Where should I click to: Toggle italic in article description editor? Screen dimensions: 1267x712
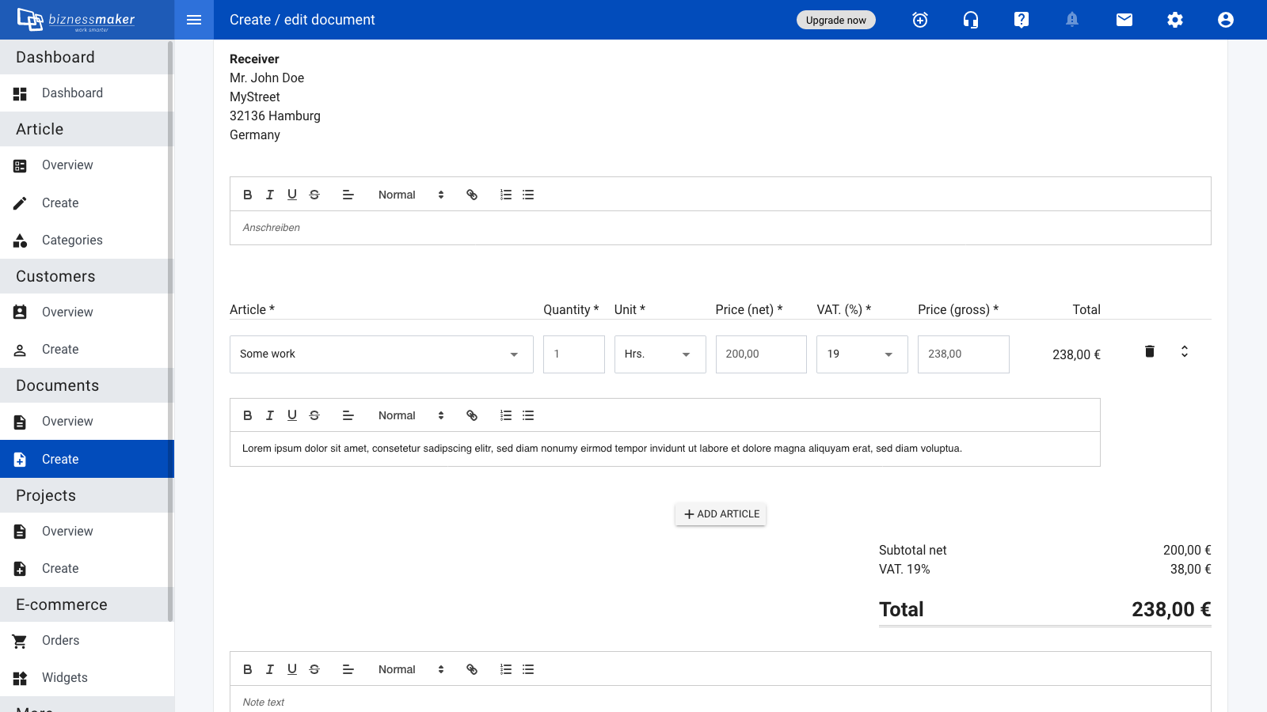click(269, 415)
